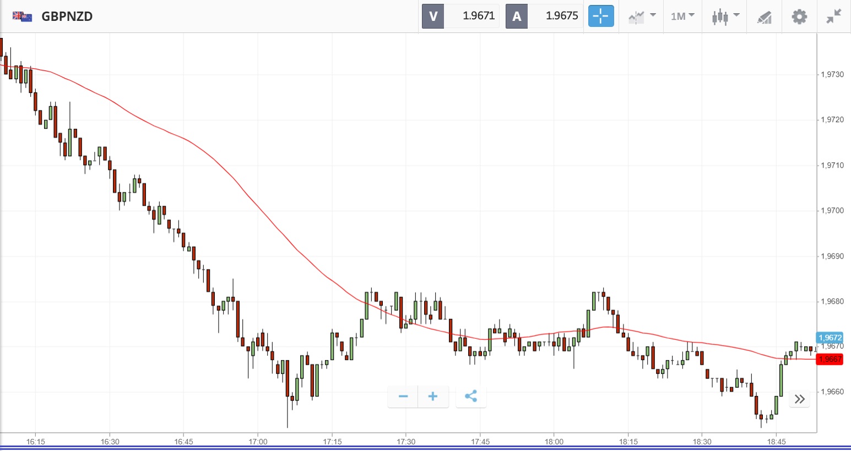Click the 1,9660 price axis label
Image resolution: width=851 pixels, height=451 pixels.
click(x=832, y=392)
